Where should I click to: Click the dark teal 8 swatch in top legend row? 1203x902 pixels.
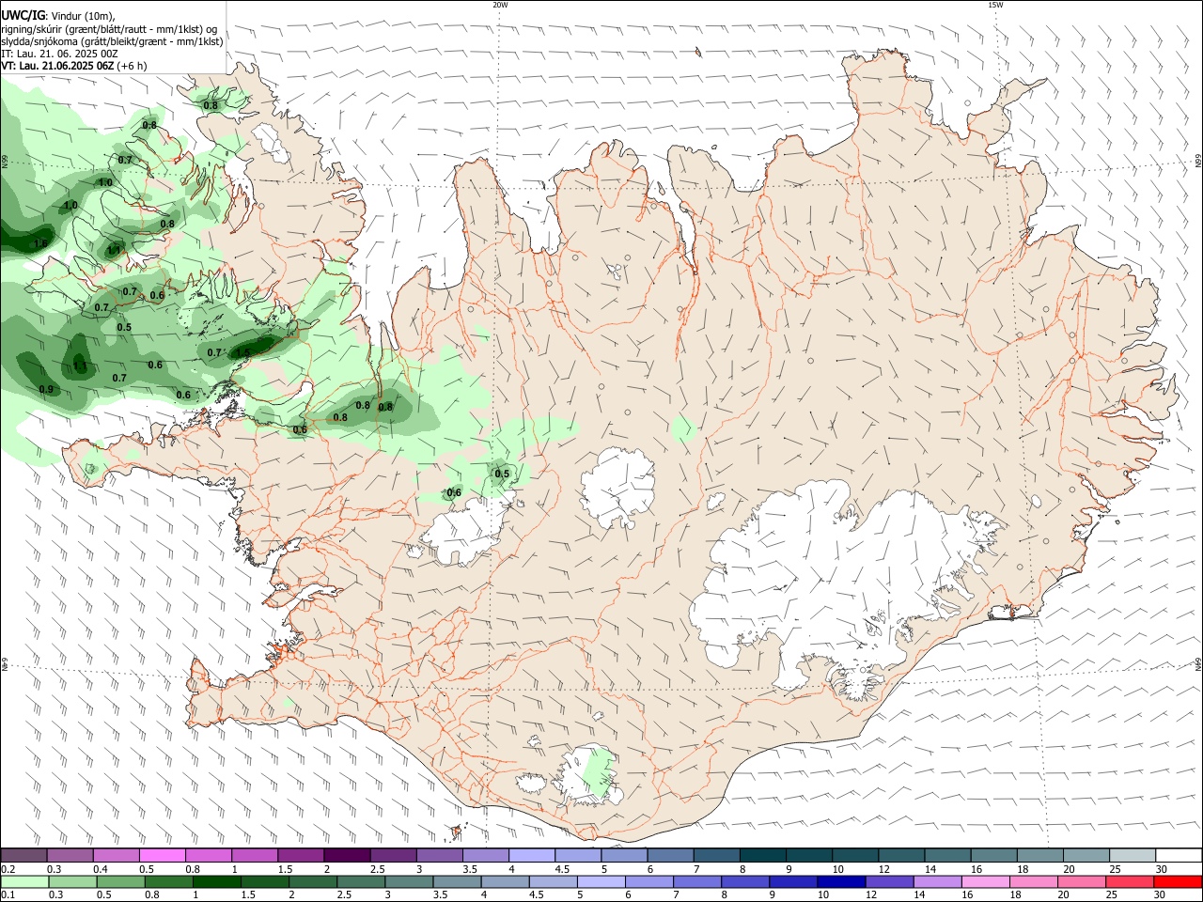tap(763, 856)
